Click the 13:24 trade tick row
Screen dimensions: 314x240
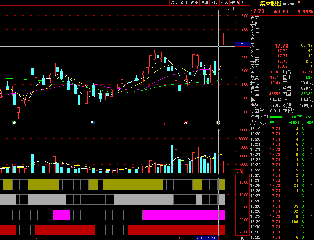point(282,170)
